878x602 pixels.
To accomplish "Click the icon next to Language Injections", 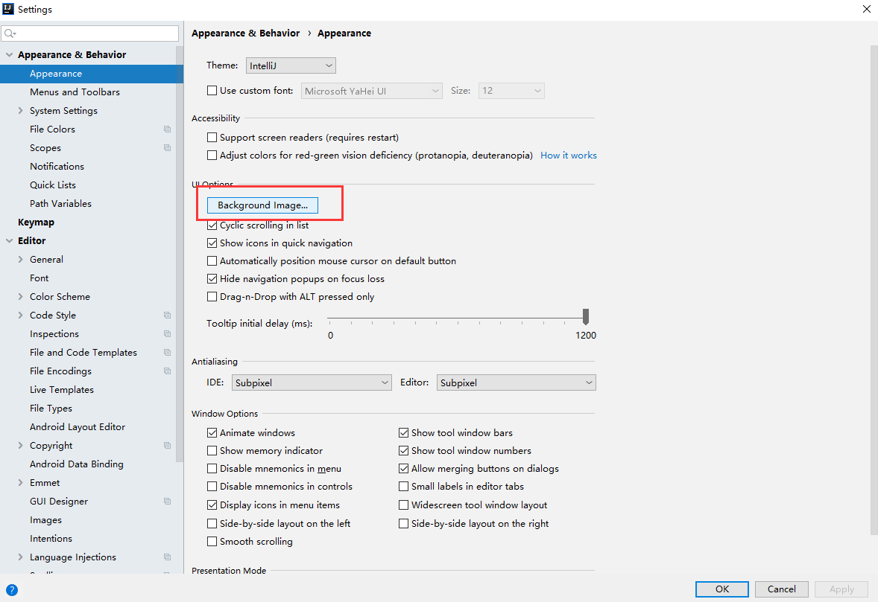I will point(167,557).
